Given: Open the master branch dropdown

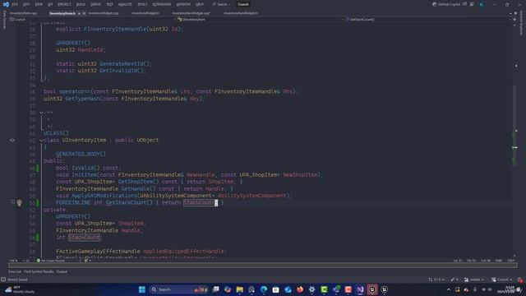Looking at the screenshot, I should (x=474, y=280).
